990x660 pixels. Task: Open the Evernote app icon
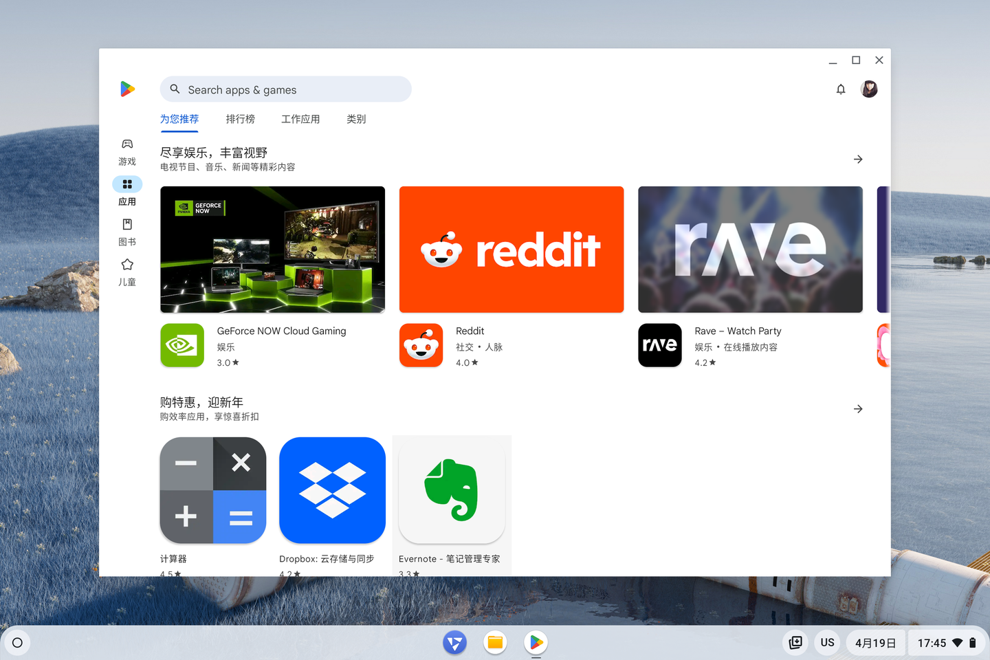451,490
